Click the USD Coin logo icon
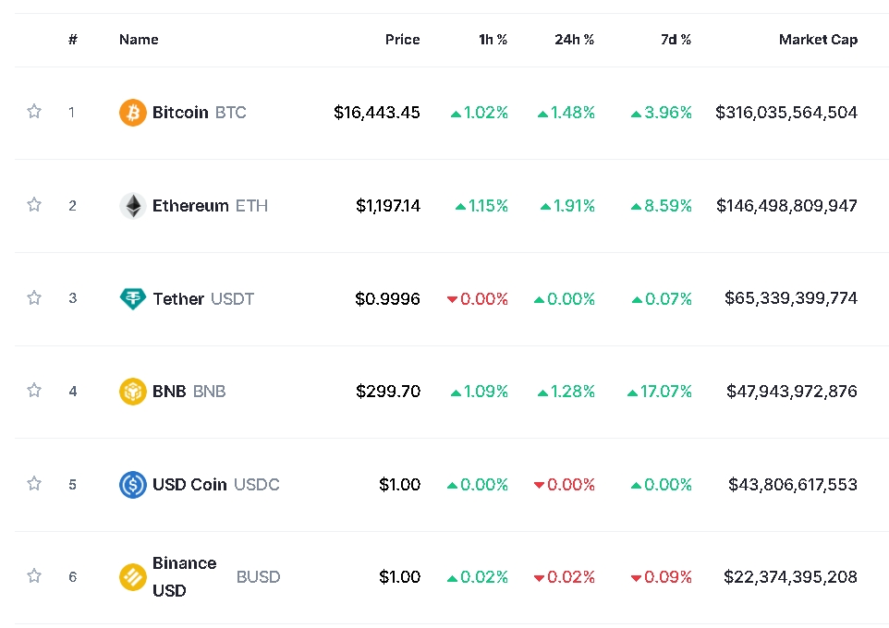The image size is (889, 628). pyautogui.click(x=133, y=485)
